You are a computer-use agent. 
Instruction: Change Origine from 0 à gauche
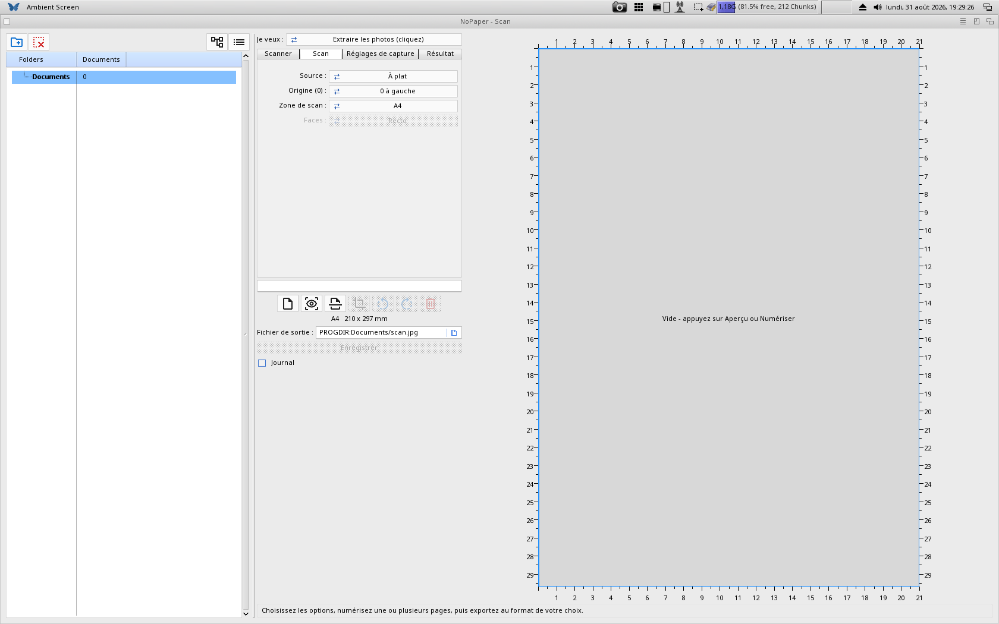coord(393,91)
